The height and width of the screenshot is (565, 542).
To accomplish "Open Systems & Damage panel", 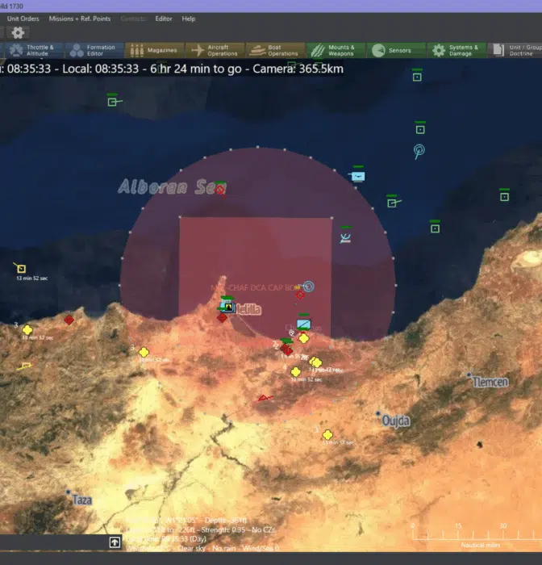I will 456,50.
